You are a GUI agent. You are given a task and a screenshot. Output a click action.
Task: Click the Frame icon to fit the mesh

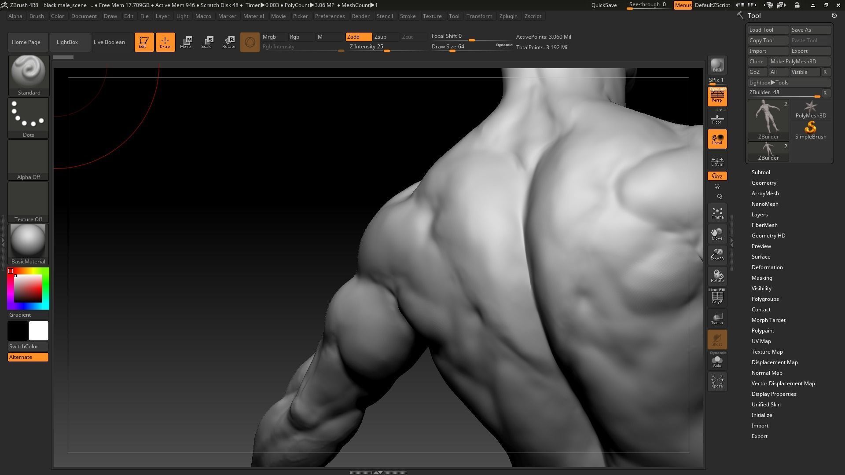pyautogui.click(x=717, y=213)
